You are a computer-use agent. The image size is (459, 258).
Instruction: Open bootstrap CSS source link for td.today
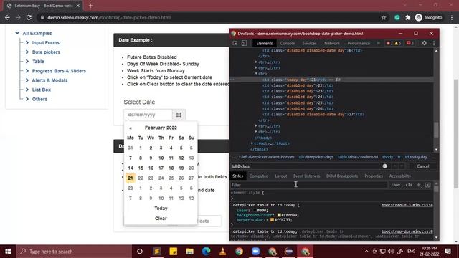click(407, 205)
